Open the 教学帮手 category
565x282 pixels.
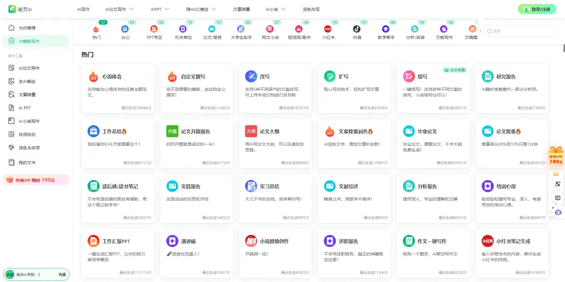[386, 31]
